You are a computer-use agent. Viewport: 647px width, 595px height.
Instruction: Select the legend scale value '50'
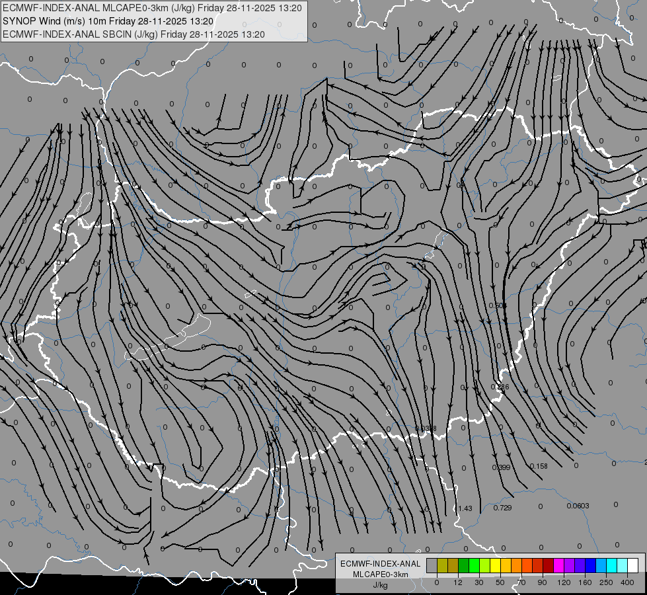pos(500,582)
